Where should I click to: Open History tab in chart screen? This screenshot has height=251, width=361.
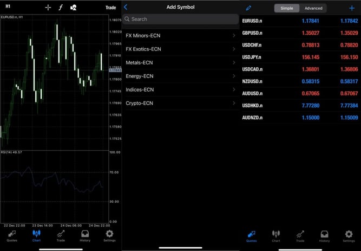(x=85, y=236)
